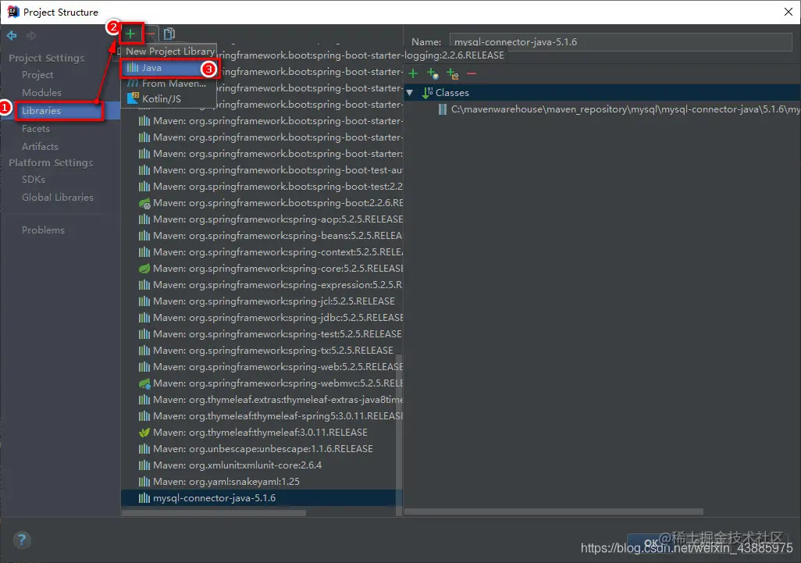Click the library Name input field
The width and height of the screenshot is (801, 563).
621,42
